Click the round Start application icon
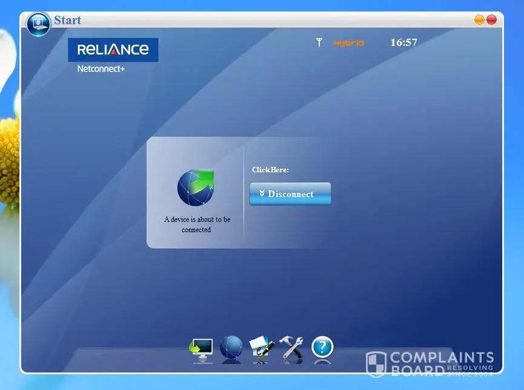Screen dimensions: 524x390 coord(38,24)
